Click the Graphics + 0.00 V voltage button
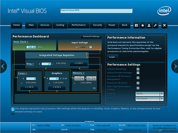178x133 pixels. pos(57,87)
